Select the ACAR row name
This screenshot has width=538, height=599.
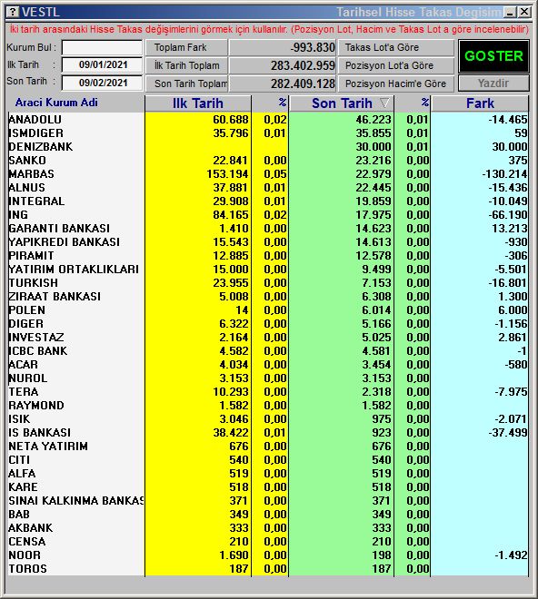23,365
